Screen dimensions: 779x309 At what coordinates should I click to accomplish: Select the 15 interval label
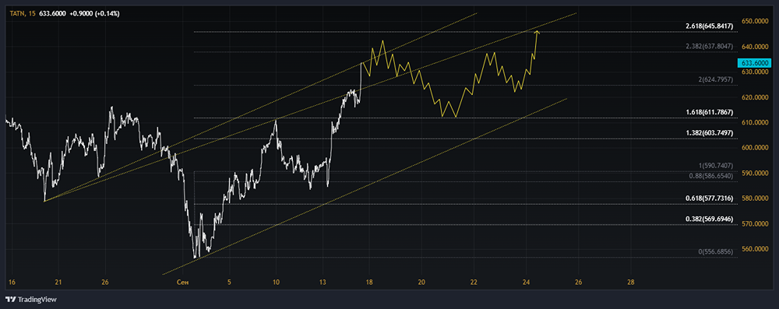coord(32,14)
